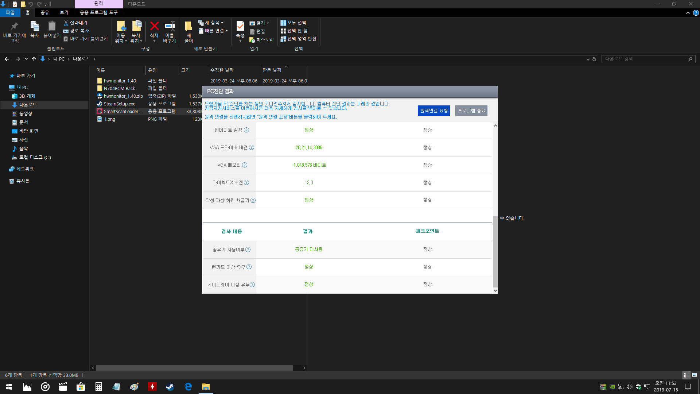Click the Downloads search (다운로드 검색) field
The width and height of the screenshot is (700, 394).
click(643, 59)
